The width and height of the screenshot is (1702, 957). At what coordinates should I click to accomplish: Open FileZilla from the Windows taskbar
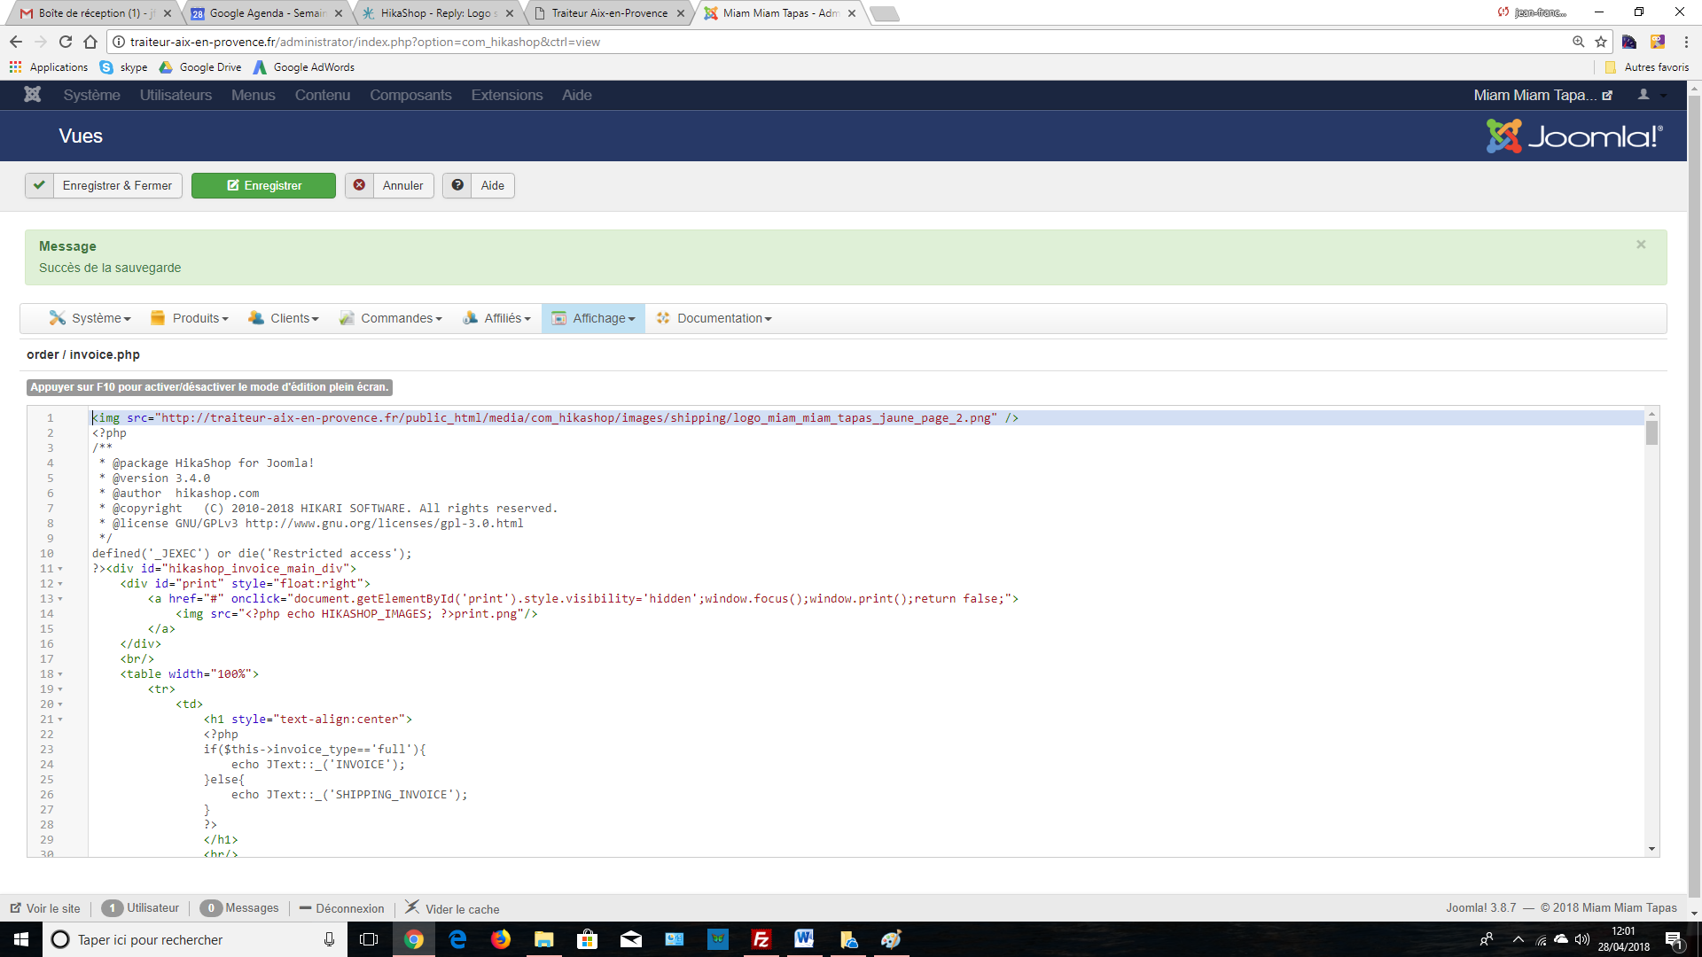click(x=761, y=939)
